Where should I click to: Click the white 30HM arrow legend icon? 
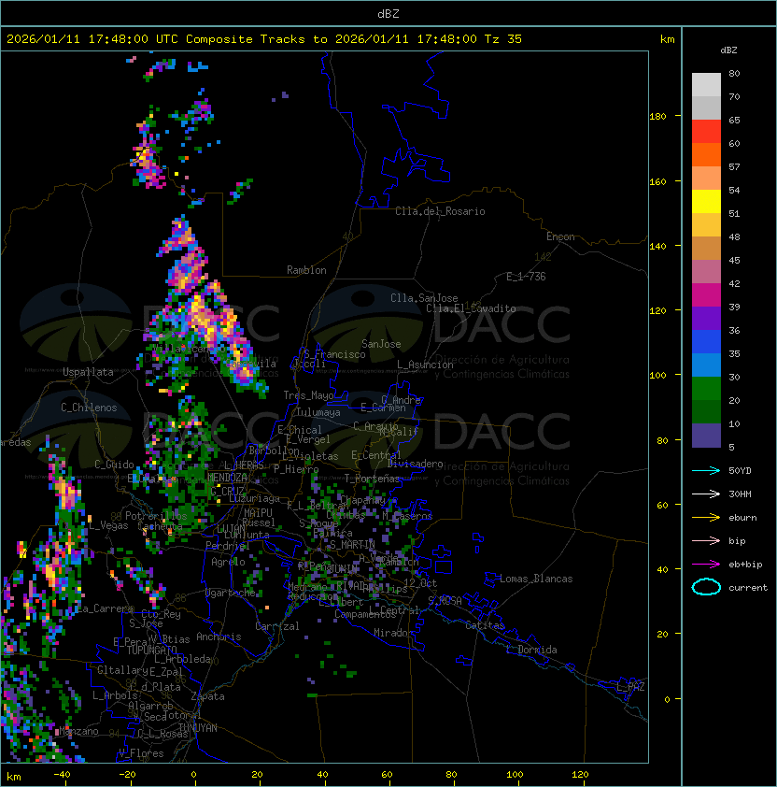(x=706, y=494)
